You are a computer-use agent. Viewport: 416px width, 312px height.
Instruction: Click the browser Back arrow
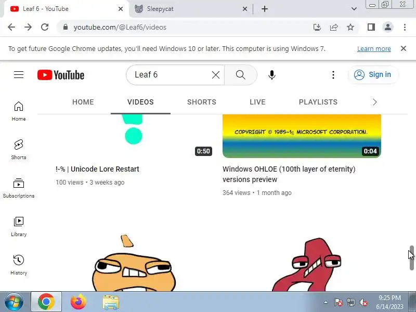[x=11, y=27]
